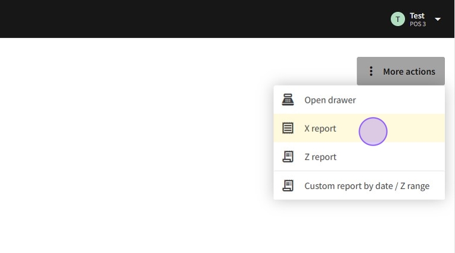Click the Custom report document icon
This screenshot has width=455, height=253.
[288, 186]
